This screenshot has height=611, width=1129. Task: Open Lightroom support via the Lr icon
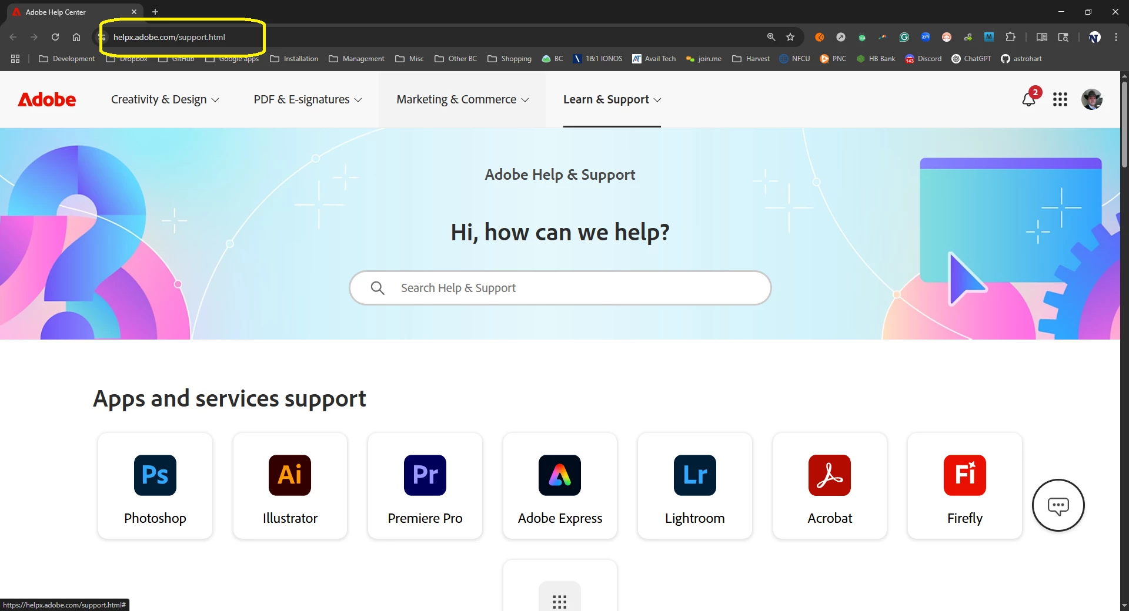tap(695, 475)
